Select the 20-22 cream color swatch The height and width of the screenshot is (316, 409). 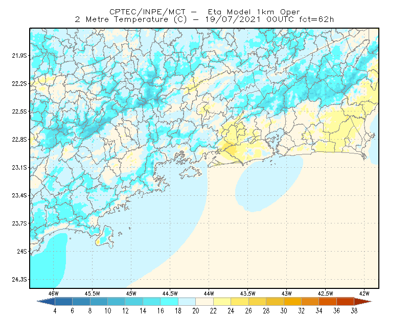204,302
